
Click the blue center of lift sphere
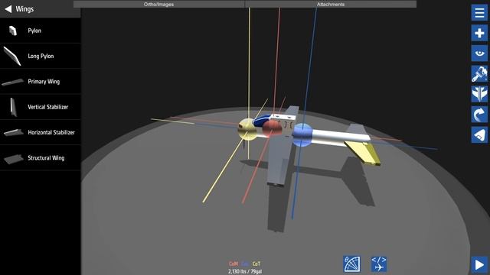coord(302,134)
